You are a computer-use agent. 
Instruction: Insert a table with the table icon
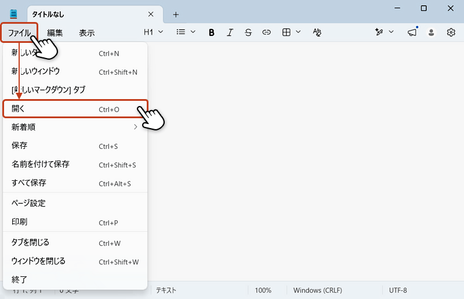286,32
